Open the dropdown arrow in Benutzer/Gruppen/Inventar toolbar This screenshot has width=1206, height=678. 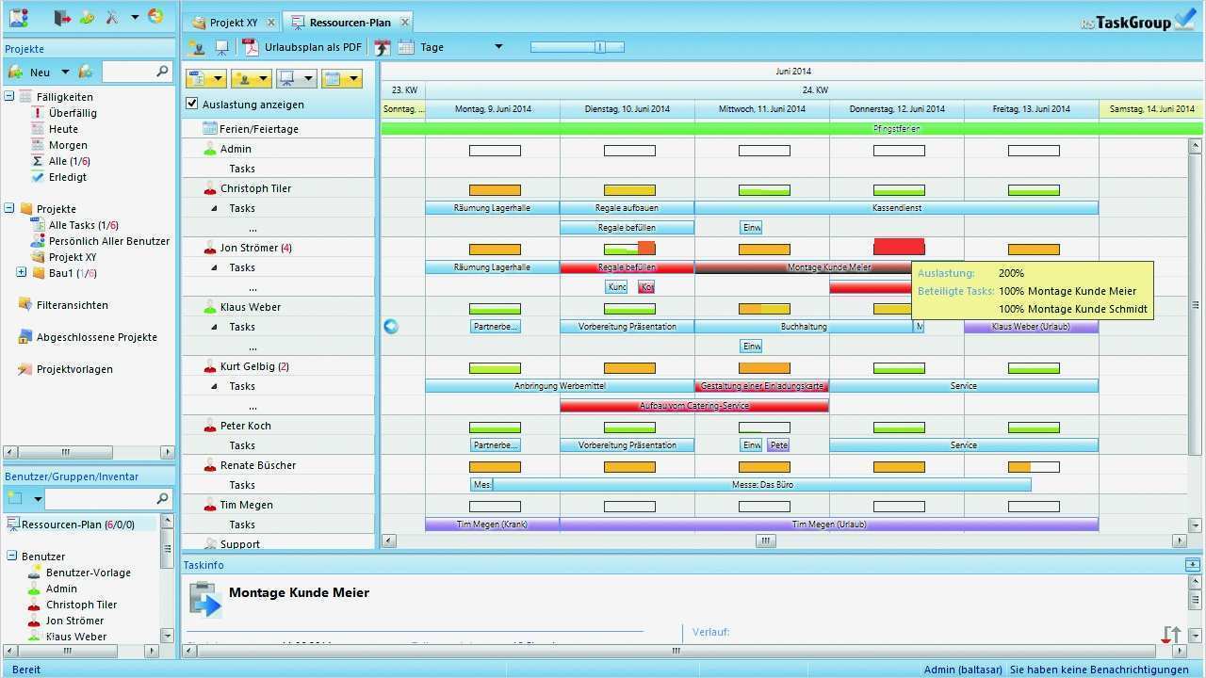[x=38, y=499]
